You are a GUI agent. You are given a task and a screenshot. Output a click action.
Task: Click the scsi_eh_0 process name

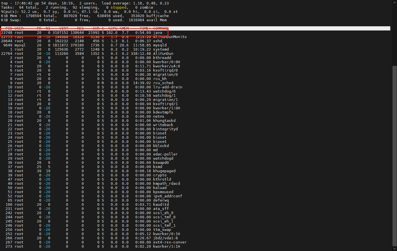(x=163, y=213)
